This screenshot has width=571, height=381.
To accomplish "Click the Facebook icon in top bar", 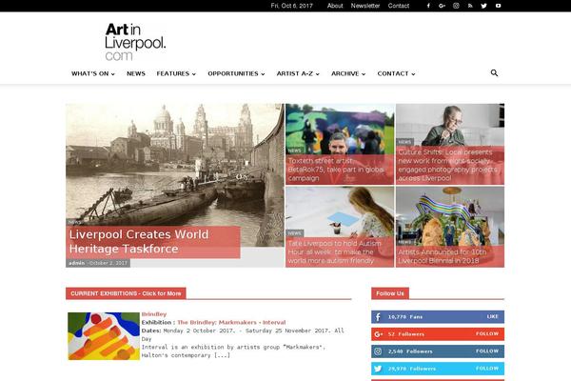I will (428, 6).
